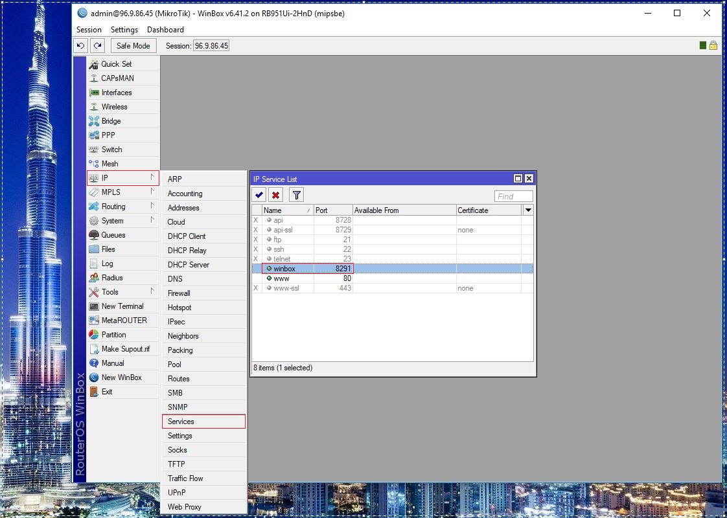The image size is (727, 518).
Task: Click Exit at the bottom of the sidebar
Action: (107, 391)
